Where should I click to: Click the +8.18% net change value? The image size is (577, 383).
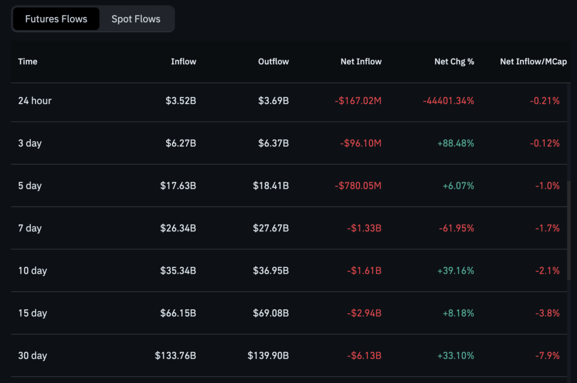click(x=458, y=313)
